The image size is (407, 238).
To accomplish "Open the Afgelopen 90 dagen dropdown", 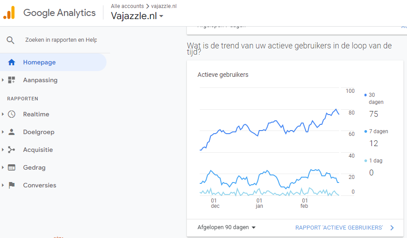I will (x=226, y=227).
